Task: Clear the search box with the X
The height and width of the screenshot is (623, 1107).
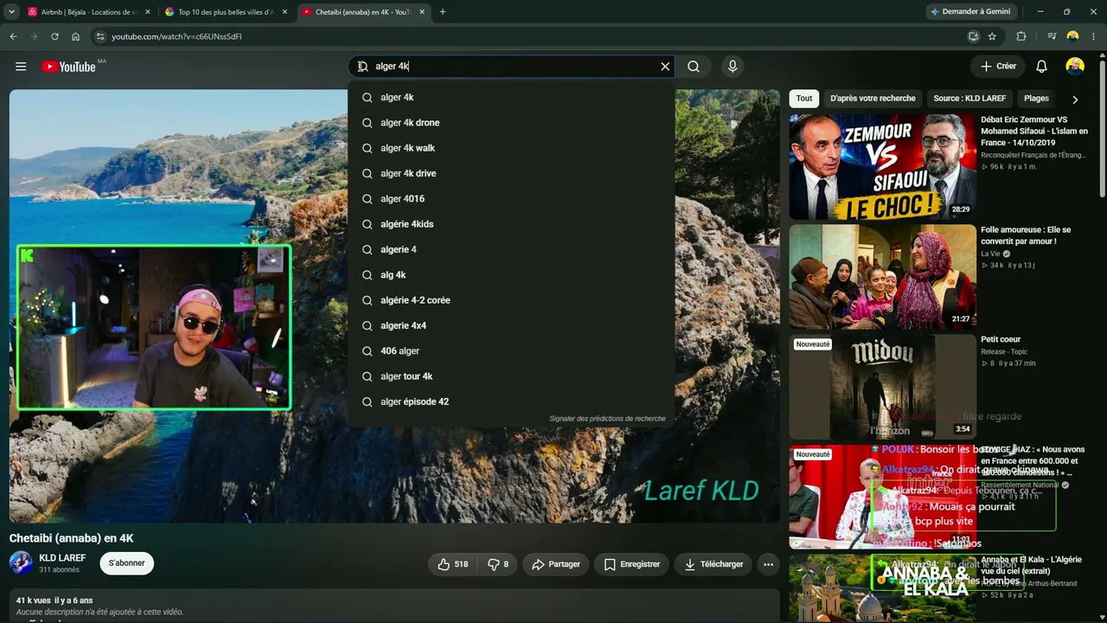Action: pyautogui.click(x=665, y=67)
